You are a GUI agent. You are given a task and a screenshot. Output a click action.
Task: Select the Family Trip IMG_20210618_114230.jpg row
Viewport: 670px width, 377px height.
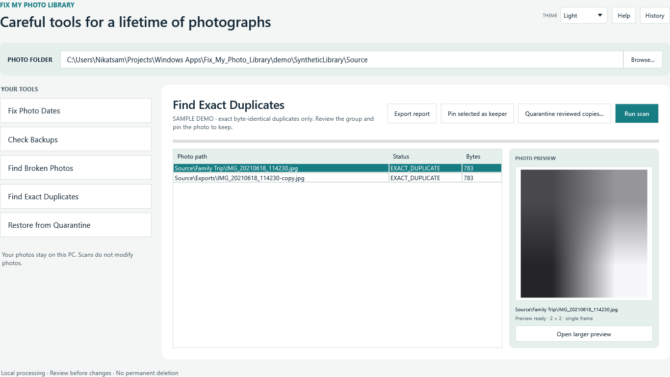(x=337, y=168)
